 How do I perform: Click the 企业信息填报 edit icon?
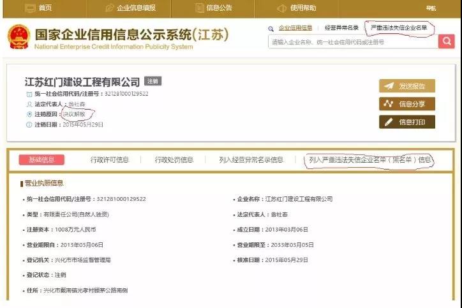pyautogui.click(x=109, y=8)
